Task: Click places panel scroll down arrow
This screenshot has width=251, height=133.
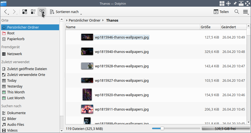Action: (62, 131)
